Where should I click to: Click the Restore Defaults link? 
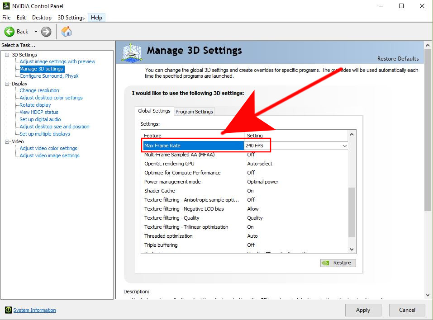pyautogui.click(x=398, y=58)
